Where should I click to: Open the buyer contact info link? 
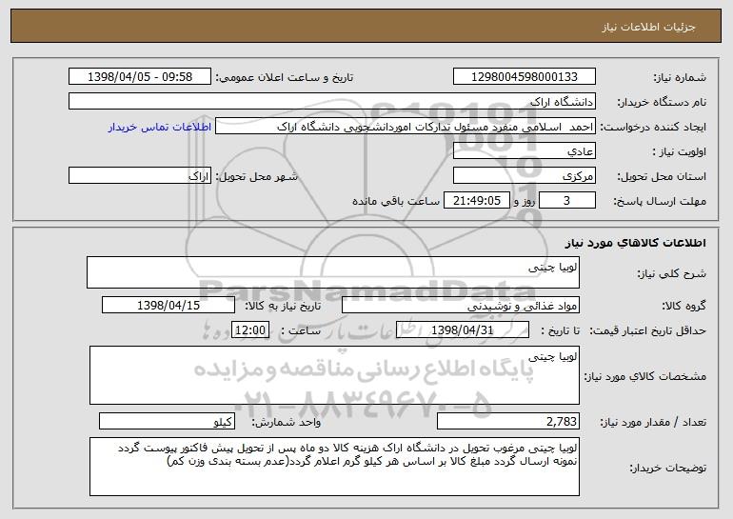(160, 127)
